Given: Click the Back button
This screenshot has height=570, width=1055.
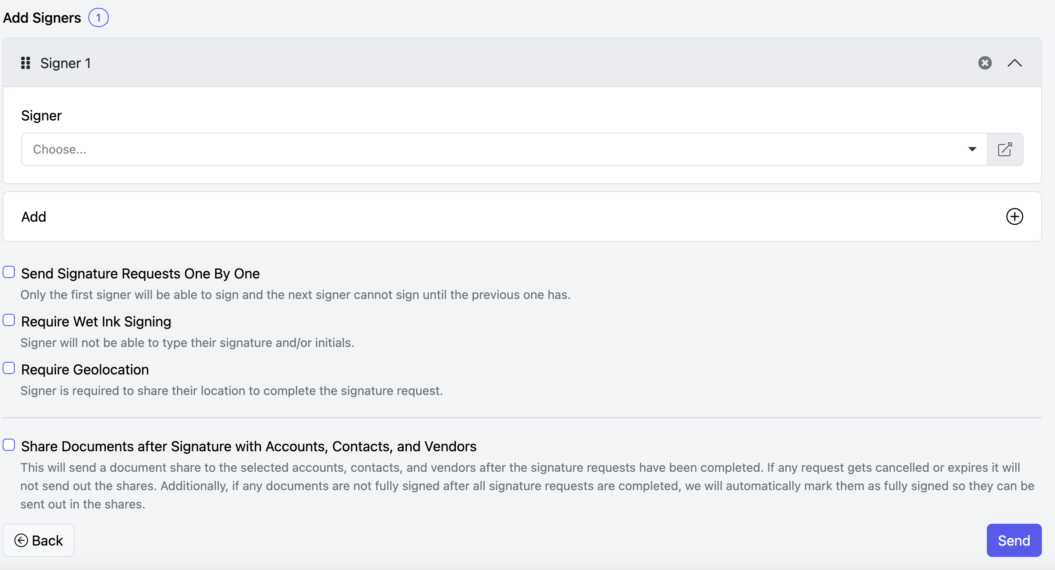Looking at the screenshot, I should 38,540.
